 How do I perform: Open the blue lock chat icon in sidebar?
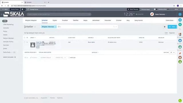[x=180, y=41]
